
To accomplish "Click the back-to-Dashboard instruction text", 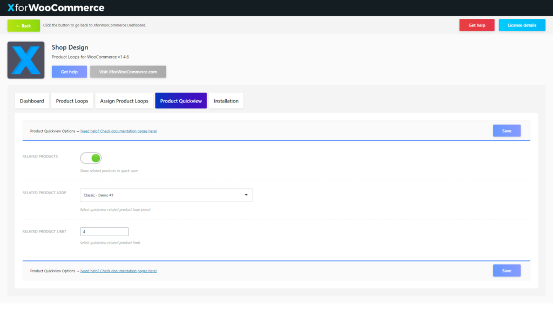I will tap(95, 25).
